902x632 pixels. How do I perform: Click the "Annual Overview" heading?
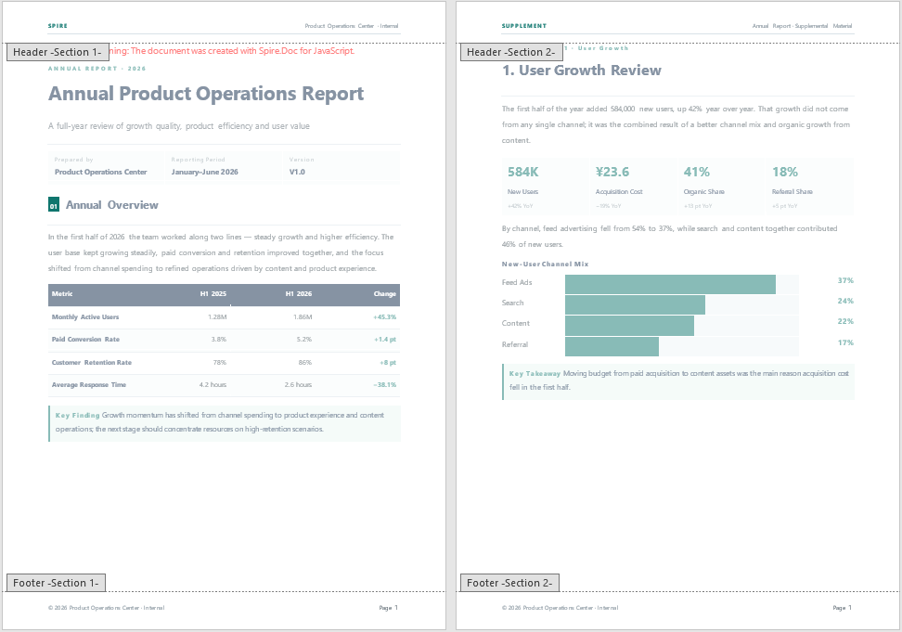[112, 205]
